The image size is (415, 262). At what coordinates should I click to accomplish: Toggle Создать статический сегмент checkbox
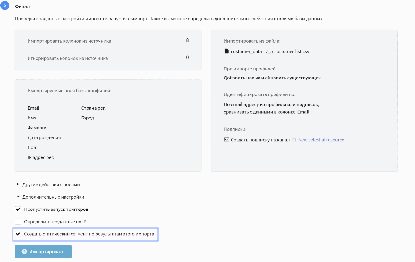[x=18, y=234]
